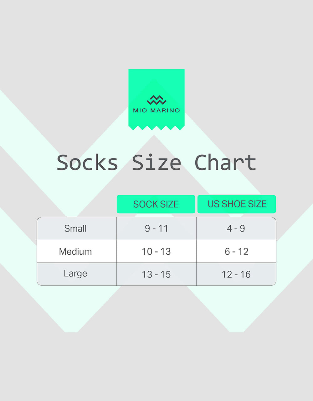Click the 10 - 13 sock size cell
Screen dimensions: 313x401
click(x=156, y=251)
